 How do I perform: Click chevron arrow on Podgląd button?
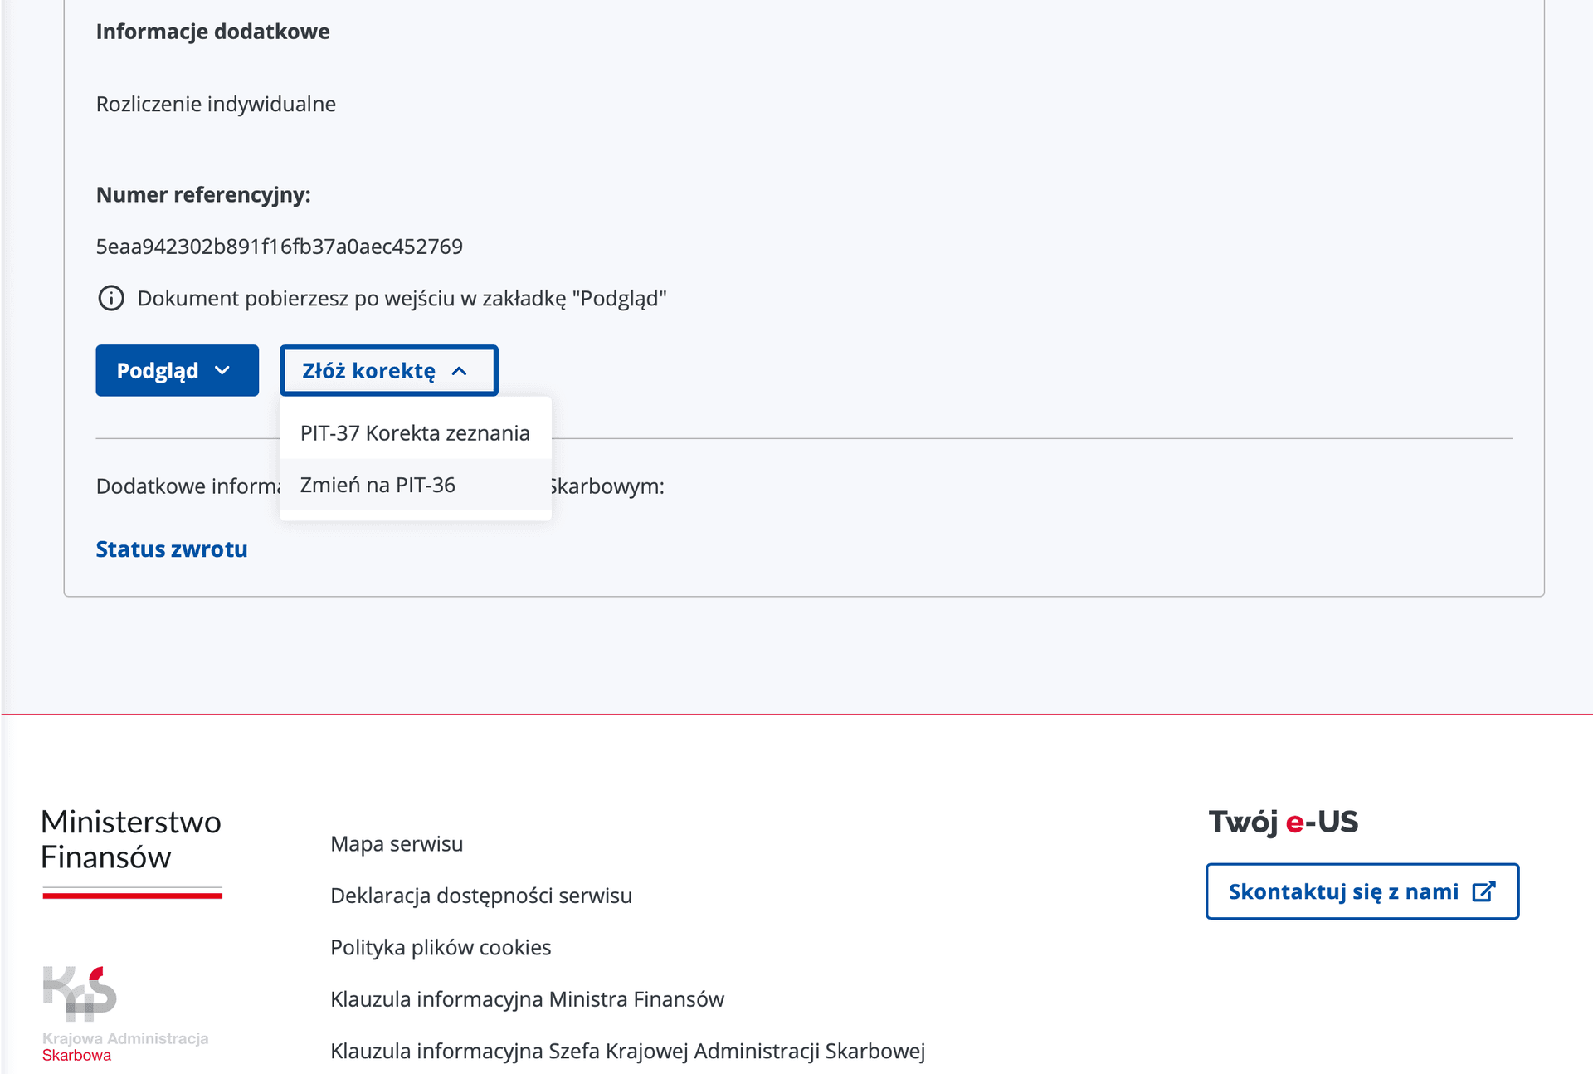(222, 371)
